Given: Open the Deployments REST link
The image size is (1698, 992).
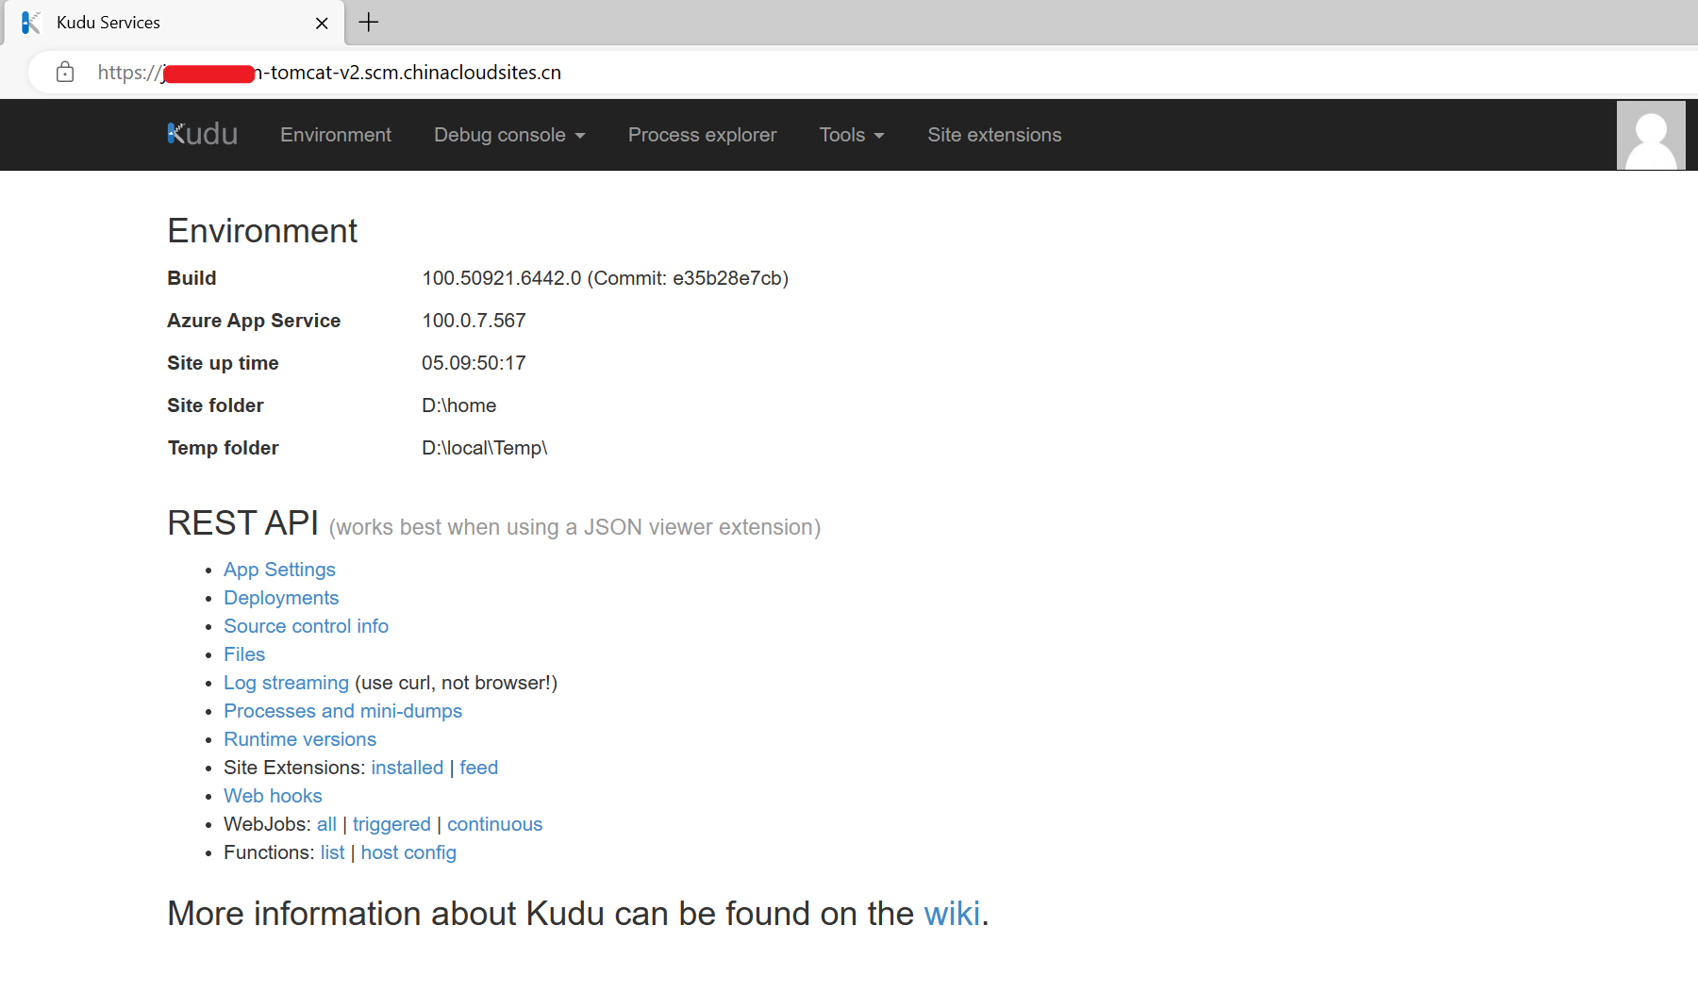Looking at the screenshot, I should tap(281, 598).
